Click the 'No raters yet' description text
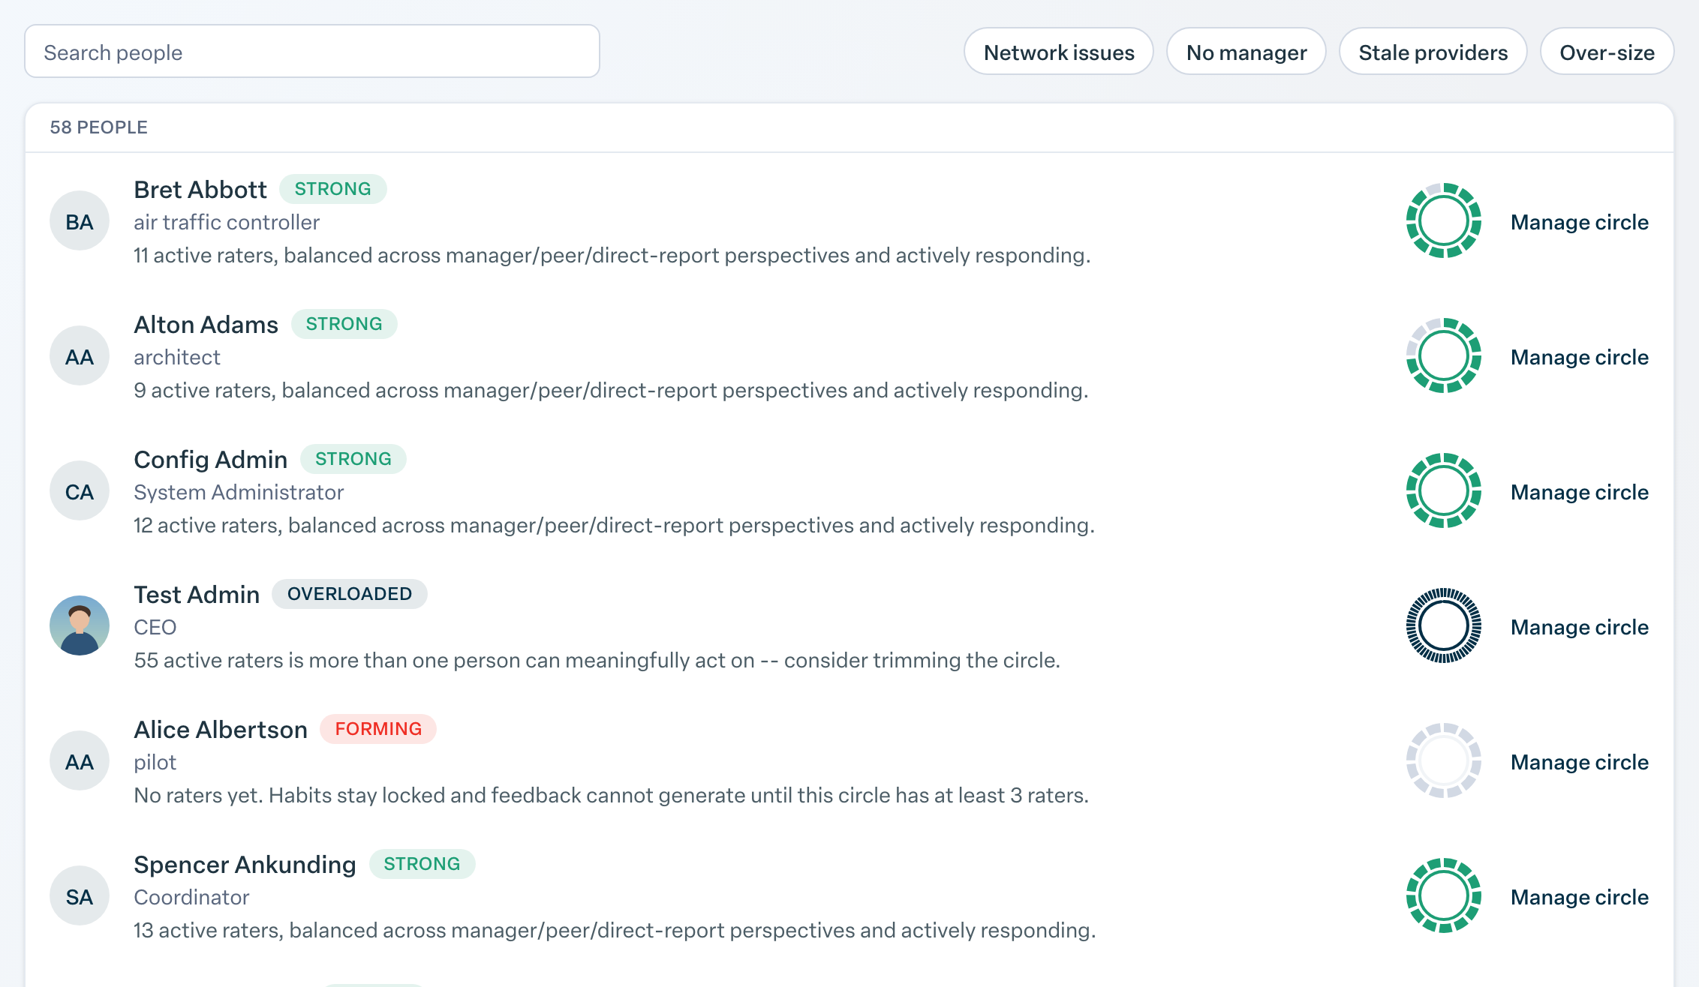 (611, 795)
